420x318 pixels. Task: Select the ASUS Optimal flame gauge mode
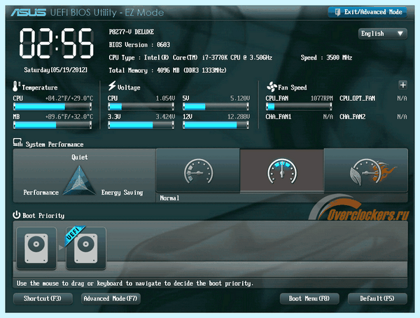click(366, 170)
